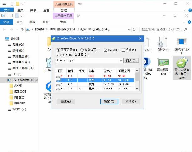Select the 备份分区 radio button

pos(82,50)
